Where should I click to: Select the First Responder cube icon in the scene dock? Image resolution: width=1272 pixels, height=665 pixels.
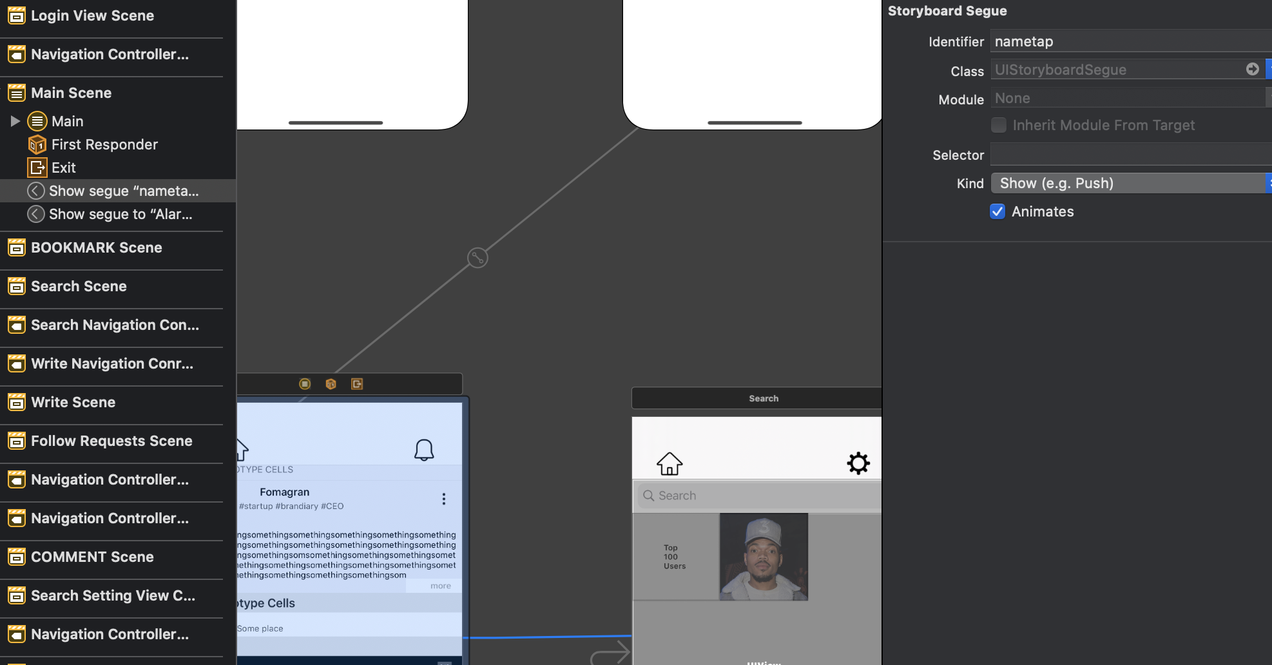pyautogui.click(x=331, y=384)
